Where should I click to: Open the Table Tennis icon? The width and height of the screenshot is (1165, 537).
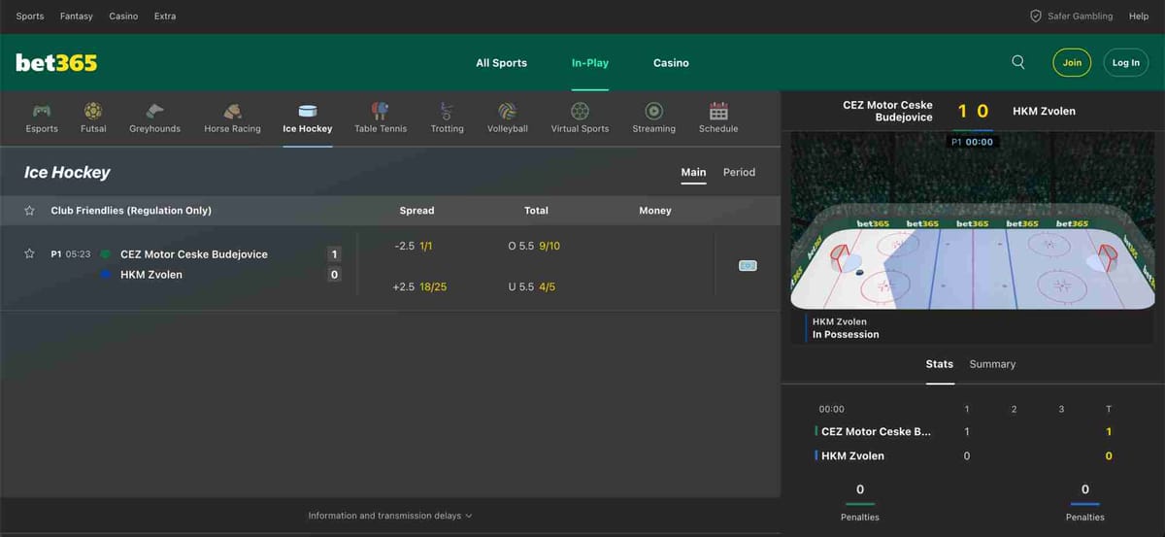tap(381, 111)
